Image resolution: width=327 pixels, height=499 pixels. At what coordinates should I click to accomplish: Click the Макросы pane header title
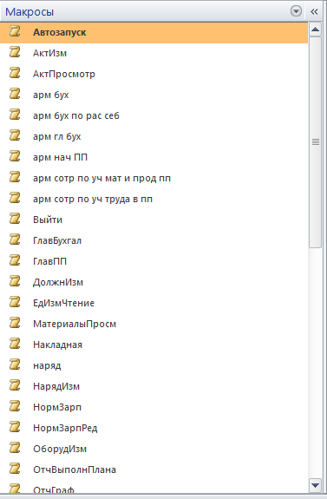pyautogui.click(x=29, y=12)
